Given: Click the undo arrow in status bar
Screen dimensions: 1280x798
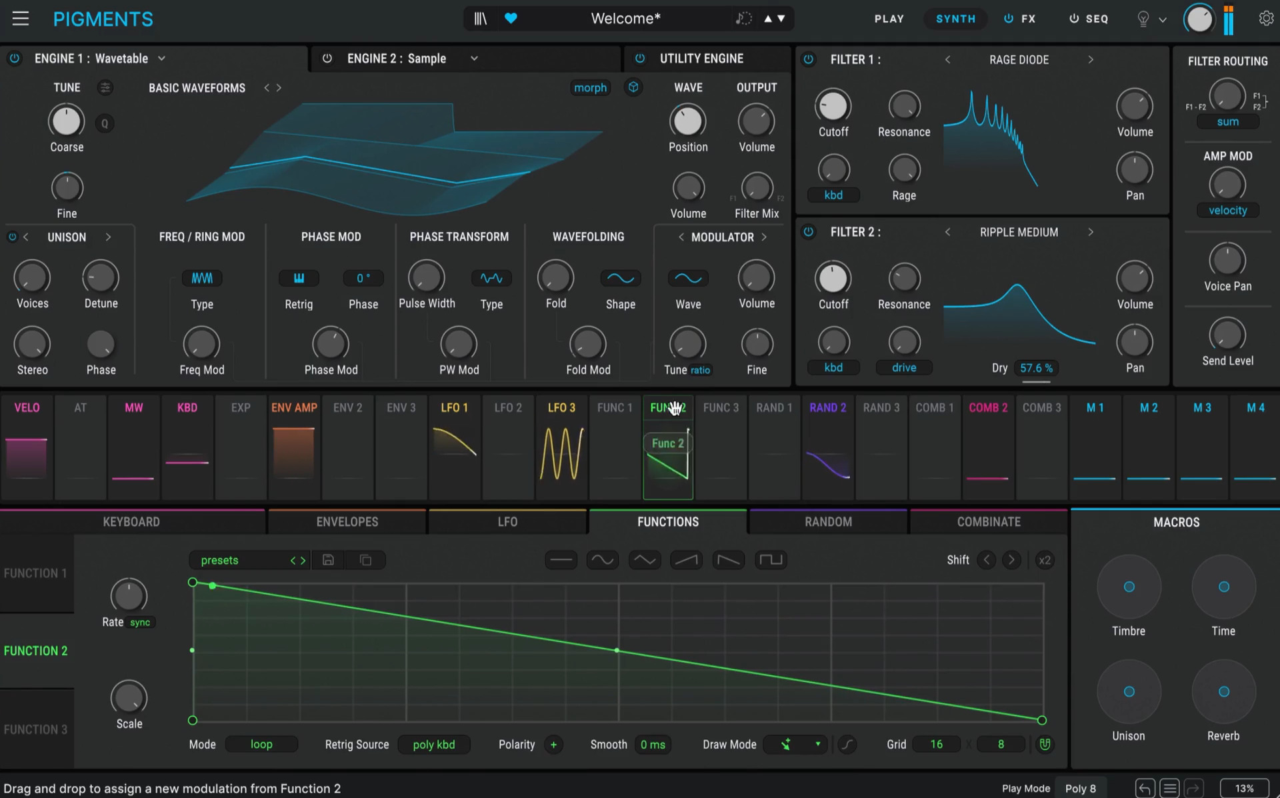Looking at the screenshot, I should (1144, 788).
